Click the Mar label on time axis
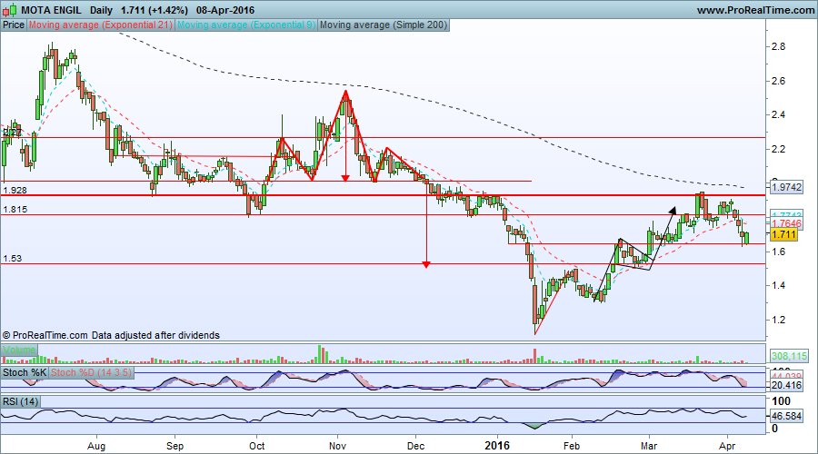 point(648,446)
